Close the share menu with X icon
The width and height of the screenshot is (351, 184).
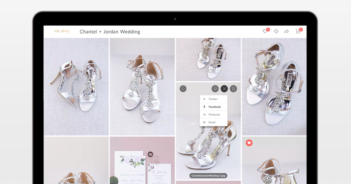[224, 89]
